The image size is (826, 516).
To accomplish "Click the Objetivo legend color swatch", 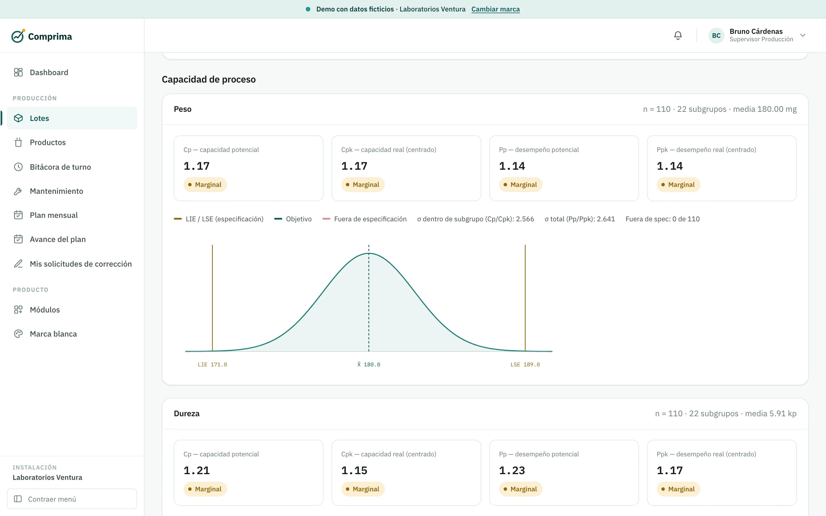I will pyautogui.click(x=278, y=219).
